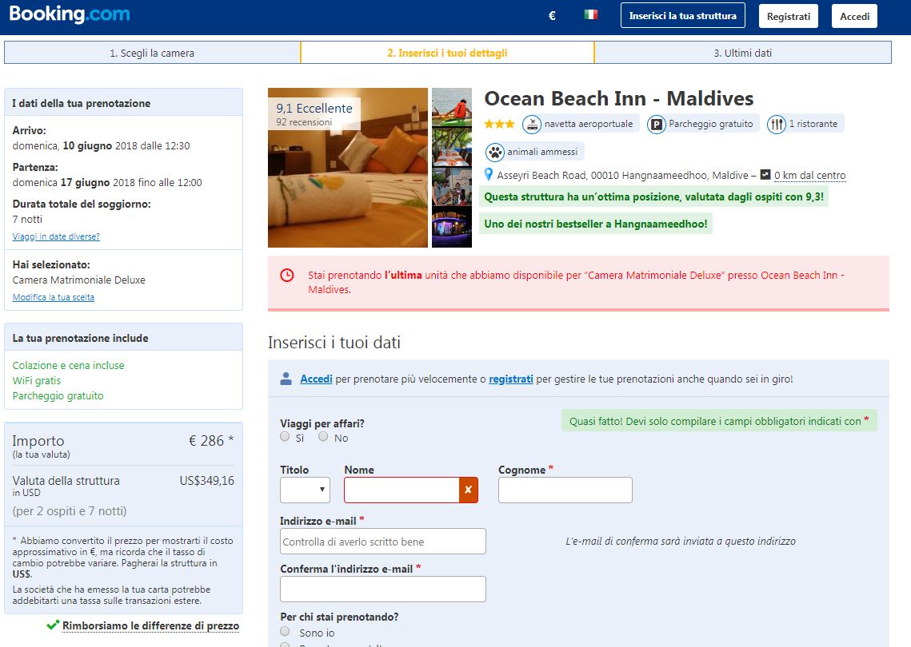Open language selector Italian flag
This screenshot has height=647, width=911.
pyautogui.click(x=591, y=14)
